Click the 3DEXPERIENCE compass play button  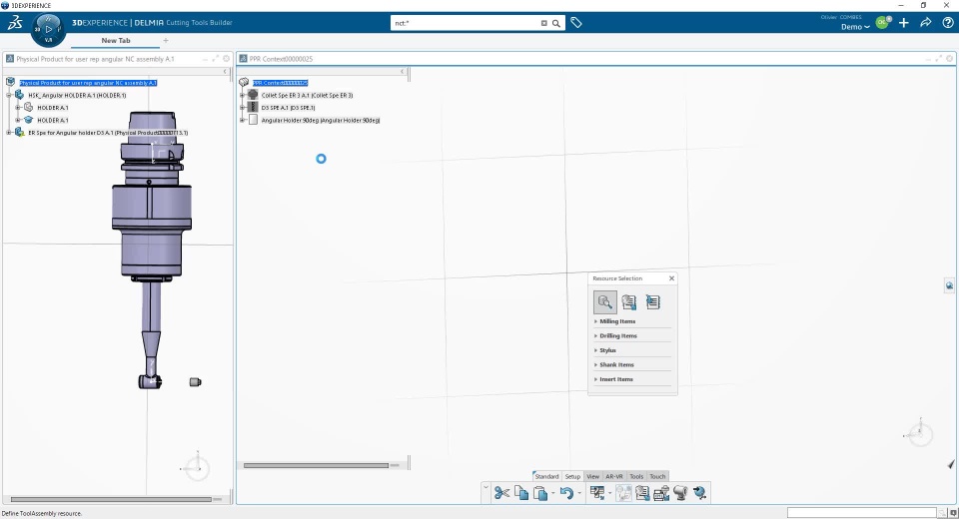point(48,29)
